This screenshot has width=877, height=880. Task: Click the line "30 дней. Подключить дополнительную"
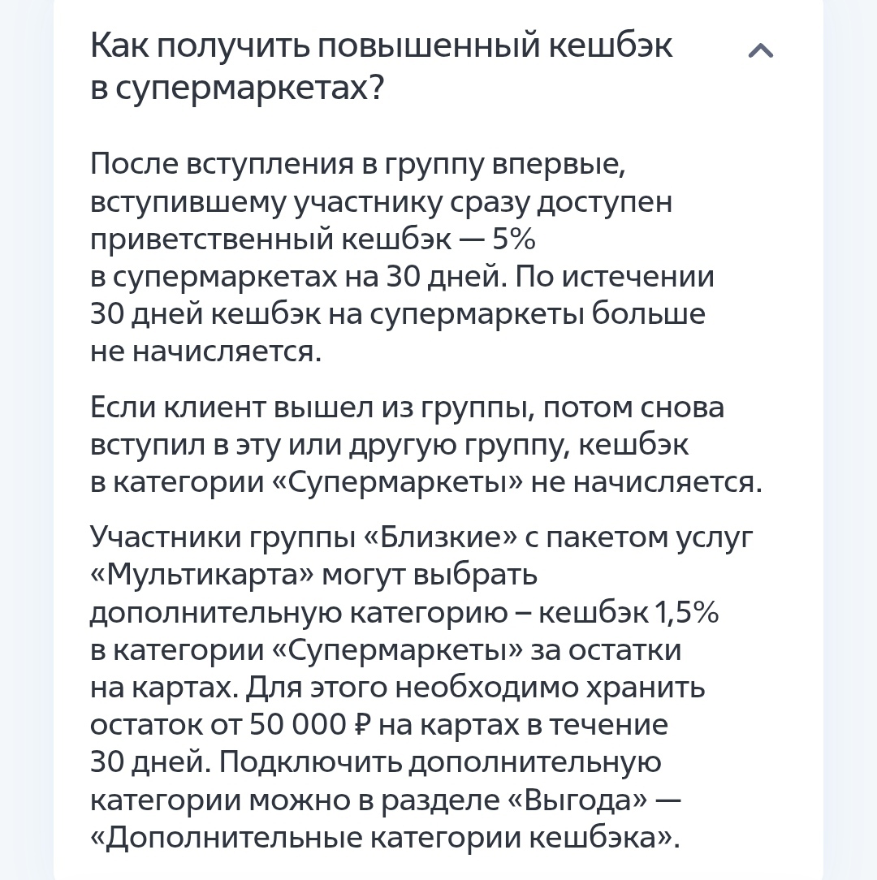pyautogui.click(x=375, y=762)
